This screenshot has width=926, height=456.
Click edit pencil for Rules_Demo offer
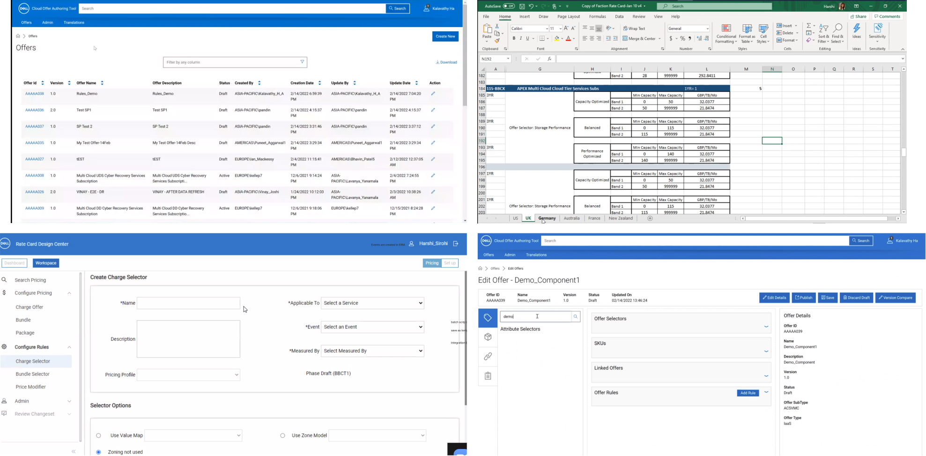(433, 94)
